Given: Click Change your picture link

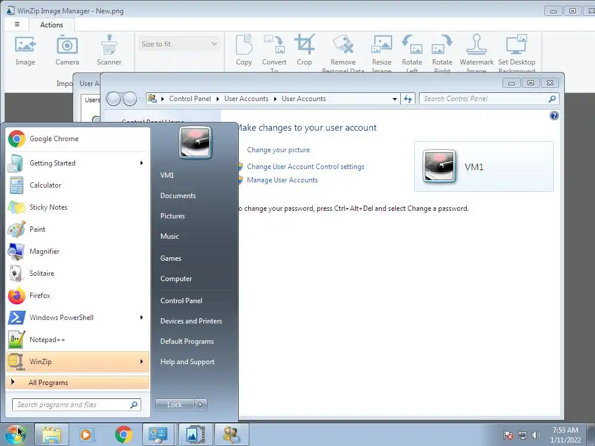Looking at the screenshot, I should [x=278, y=150].
